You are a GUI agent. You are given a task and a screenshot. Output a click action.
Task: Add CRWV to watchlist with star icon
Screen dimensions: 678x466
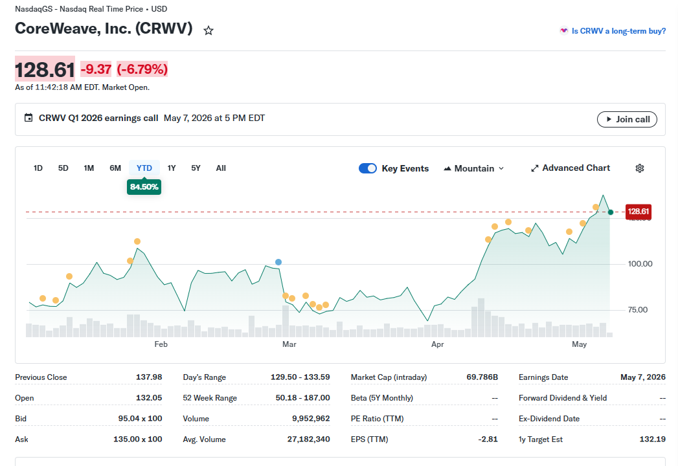[209, 30]
